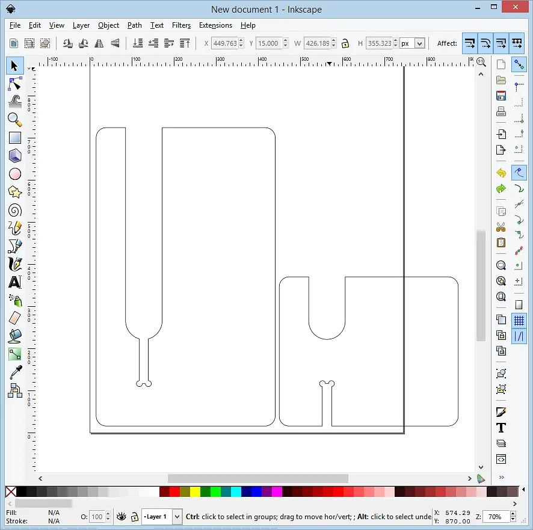Viewport: 533px width, 530px height.
Task: Pick the Star and polygon tool
Action: click(15, 192)
